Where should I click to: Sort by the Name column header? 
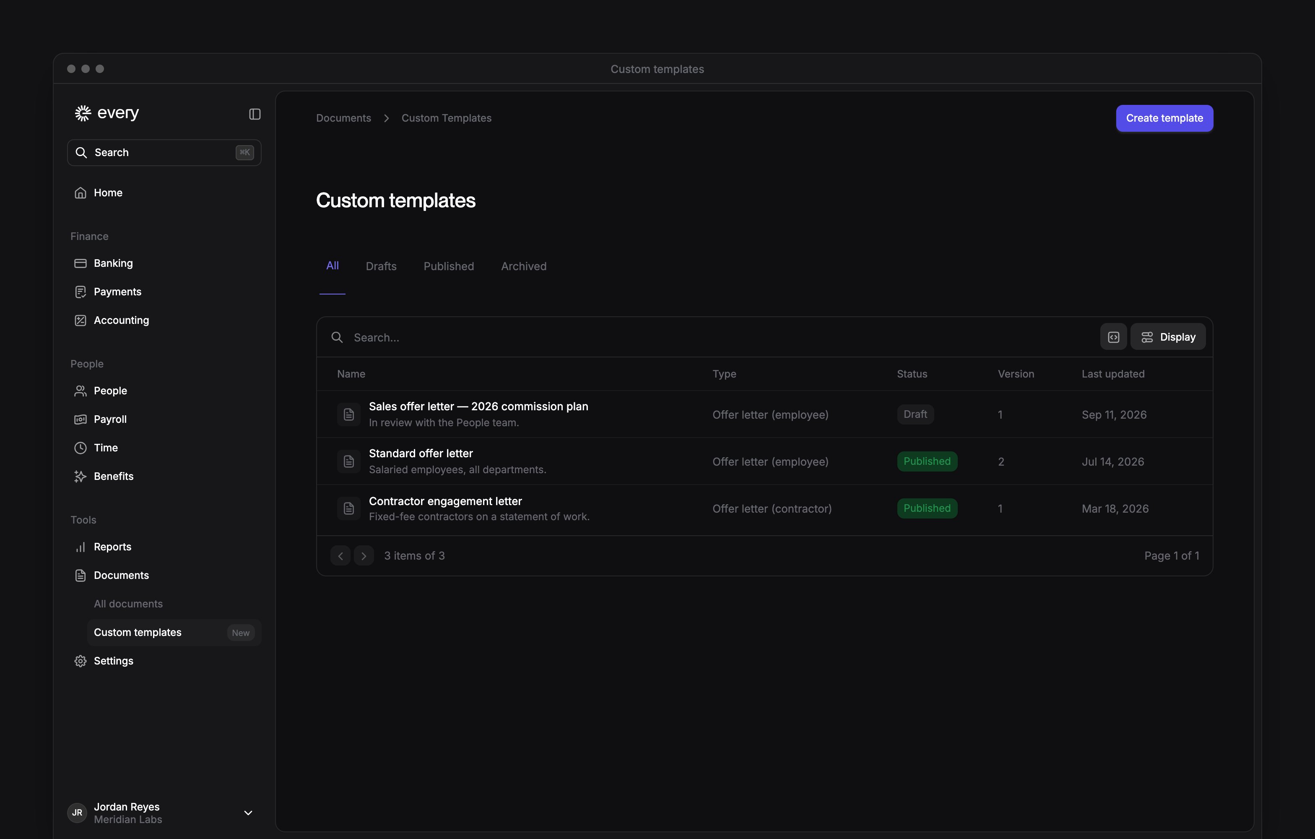click(351, 374)
